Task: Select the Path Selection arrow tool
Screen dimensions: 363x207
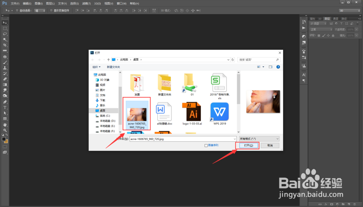Action: 5,113
